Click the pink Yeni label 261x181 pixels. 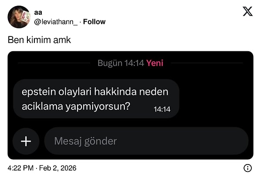point(155,63)
